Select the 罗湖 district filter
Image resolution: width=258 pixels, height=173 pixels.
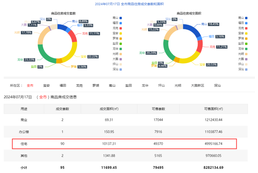pos(96,85)
